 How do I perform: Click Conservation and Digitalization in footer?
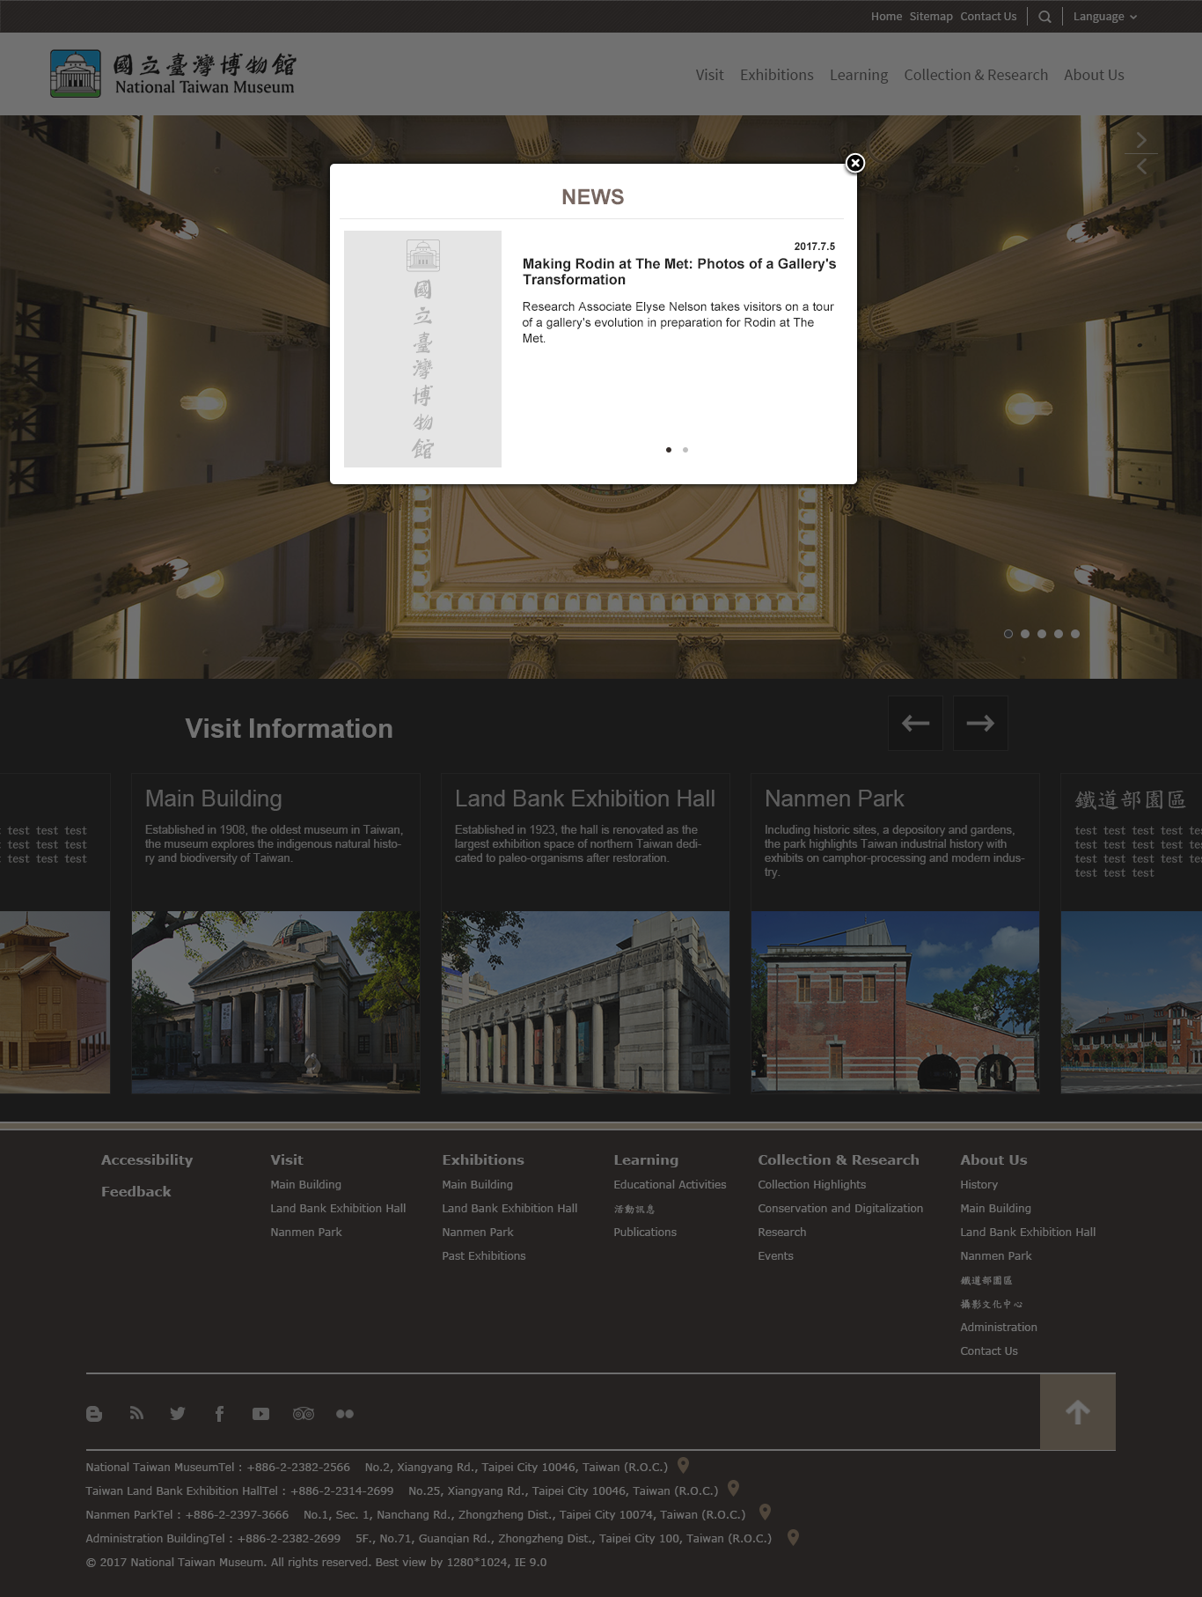(840, 1209)
